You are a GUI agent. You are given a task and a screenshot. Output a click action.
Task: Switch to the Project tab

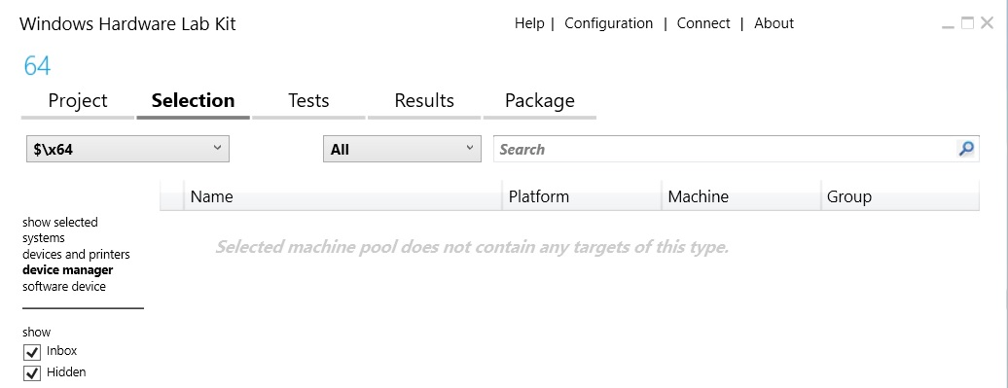(78, 101)
